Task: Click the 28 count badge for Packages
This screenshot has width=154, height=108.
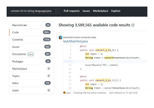Action: click(x=48, y=61)
